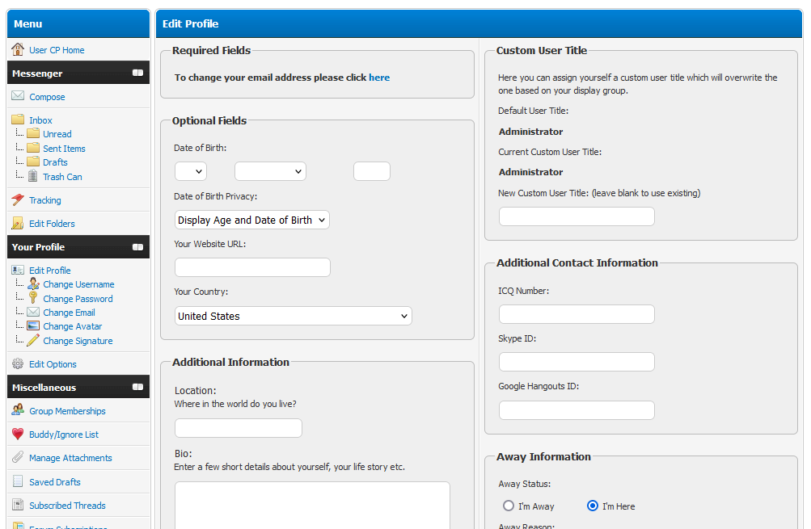Click the 'here' link to change email
Screen dimensions: 811x529
pos(379,78)
